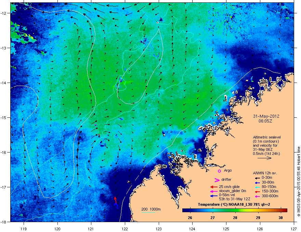Click the red 150-300m ANMN arrow
Screen dimensions: 301x232
point(258,192)
